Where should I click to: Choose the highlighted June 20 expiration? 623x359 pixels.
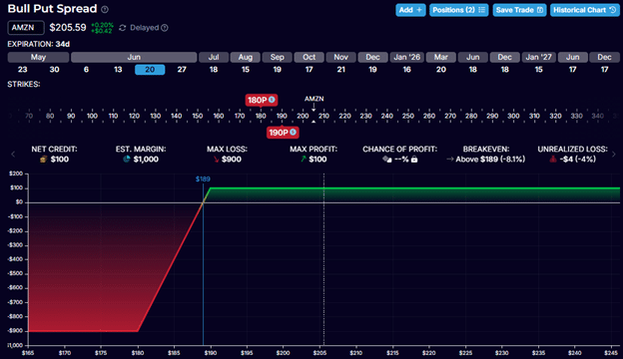(150, 70)
